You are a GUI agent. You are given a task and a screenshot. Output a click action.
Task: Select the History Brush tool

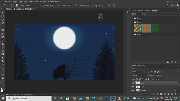3,47
